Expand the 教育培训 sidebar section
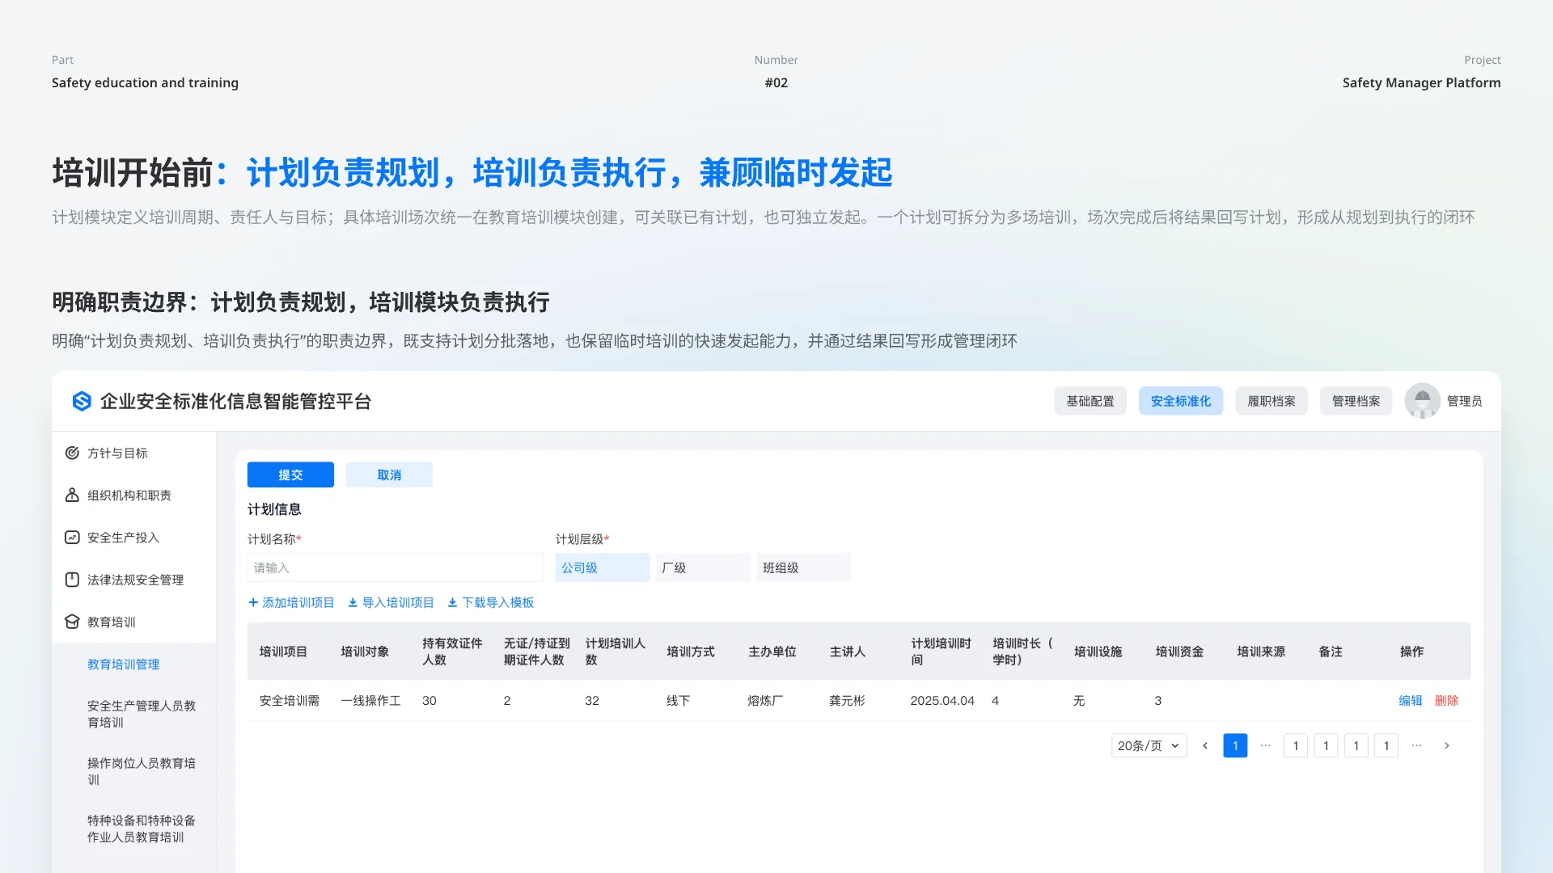Image resolution: width=1553 pixels, height=873 pixels. pyautogui.click(x=134, y=622)
